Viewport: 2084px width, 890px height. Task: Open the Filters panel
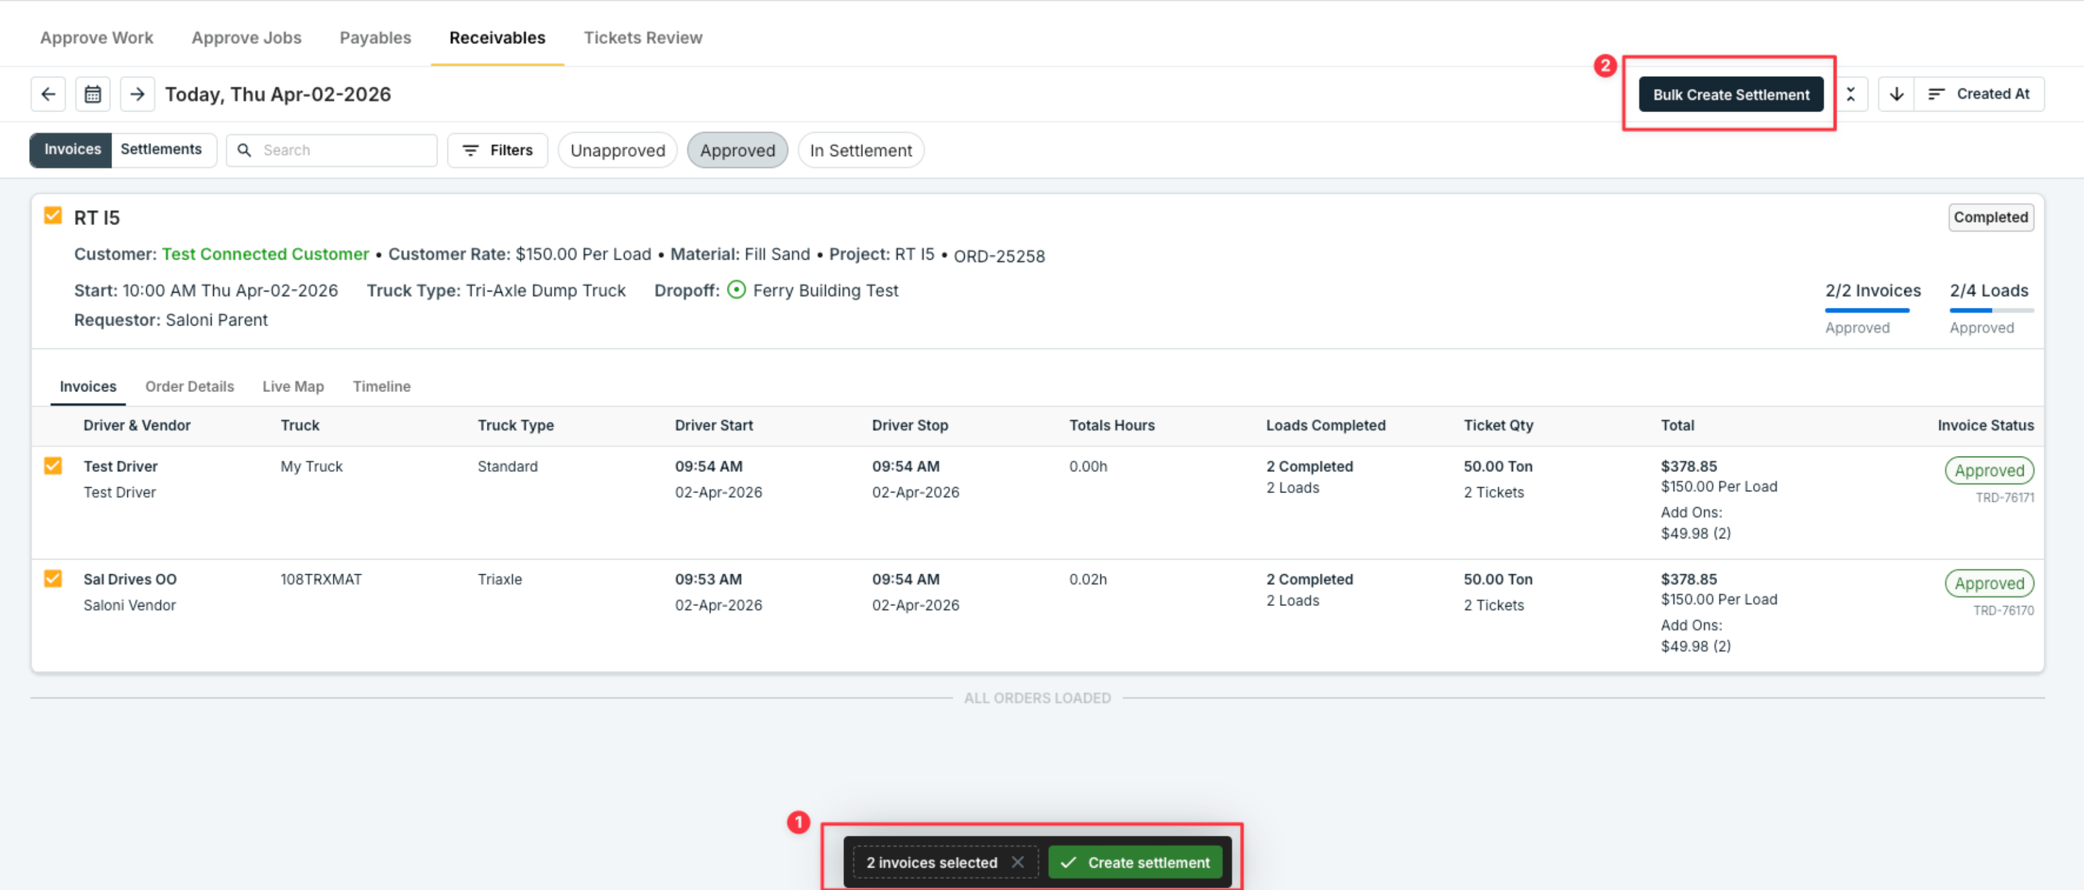(497, 151)
